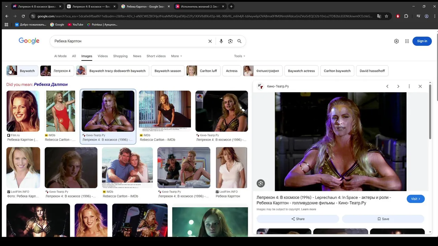Click the Sign in button
The height and width of the screenshot is (246, 438).
[x=422, y=41]
